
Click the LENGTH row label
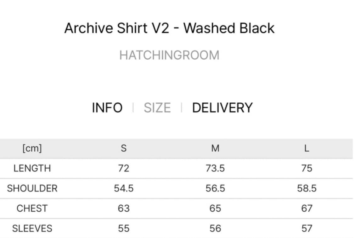(32, 168)
